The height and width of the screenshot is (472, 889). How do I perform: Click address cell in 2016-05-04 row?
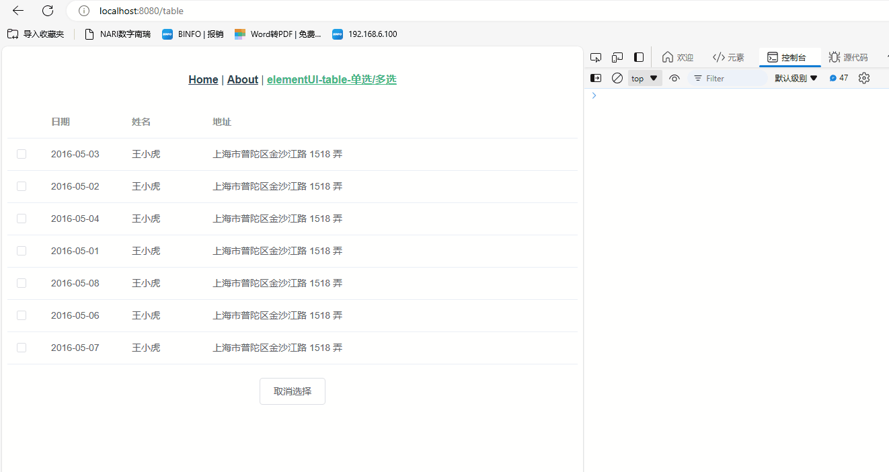tap(278, 219)
